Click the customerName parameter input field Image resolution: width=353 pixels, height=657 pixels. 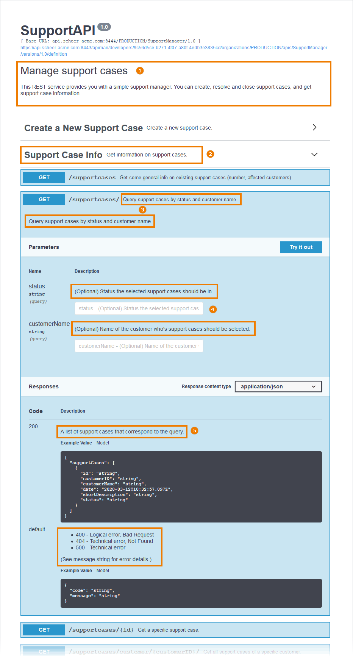[139, 346]
